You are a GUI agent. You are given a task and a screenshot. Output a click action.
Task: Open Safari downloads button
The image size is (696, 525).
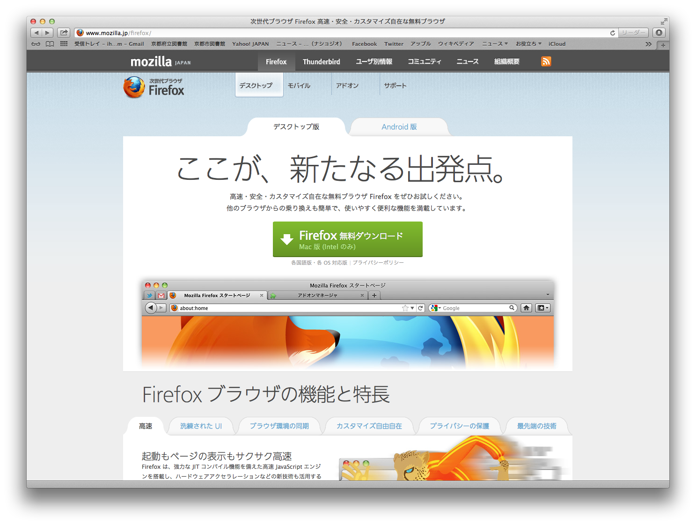pyautogui.click(x=659, y=33)
